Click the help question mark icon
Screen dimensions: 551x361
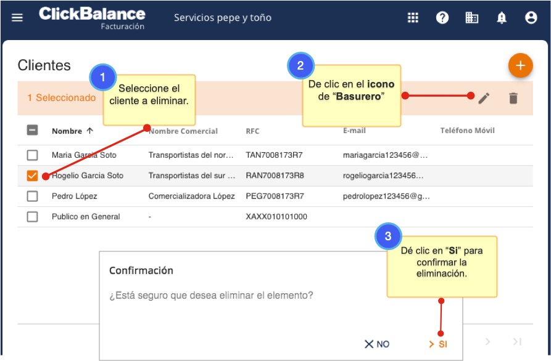pos(442,18)
